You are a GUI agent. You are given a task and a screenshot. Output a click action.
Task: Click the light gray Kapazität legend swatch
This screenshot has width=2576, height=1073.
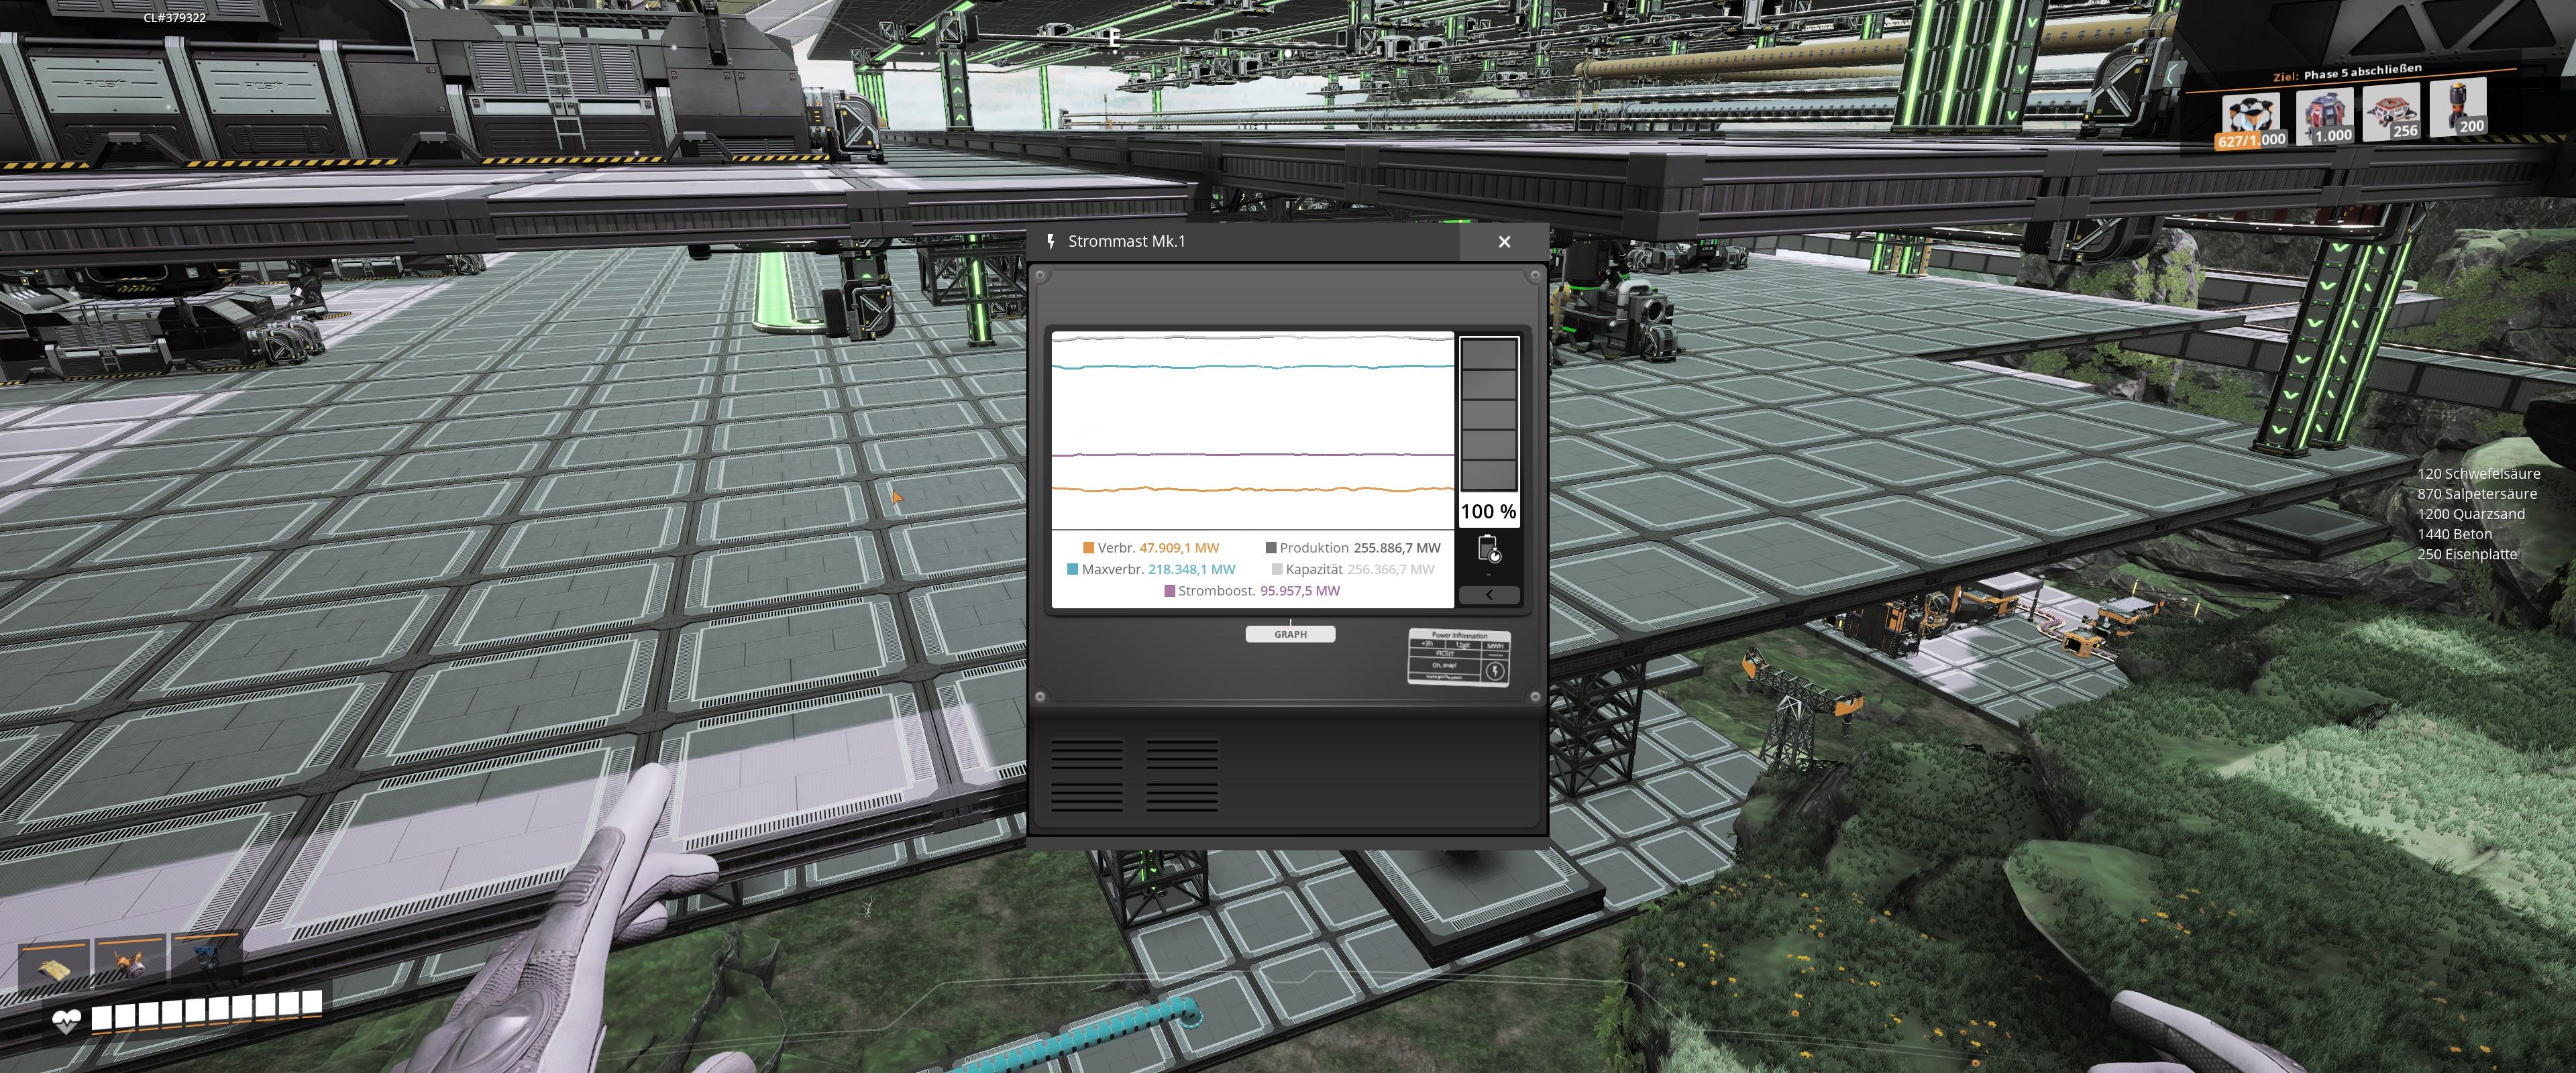coord(1277,569)
